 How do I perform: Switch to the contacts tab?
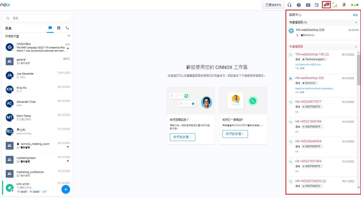tap(59, 28)
